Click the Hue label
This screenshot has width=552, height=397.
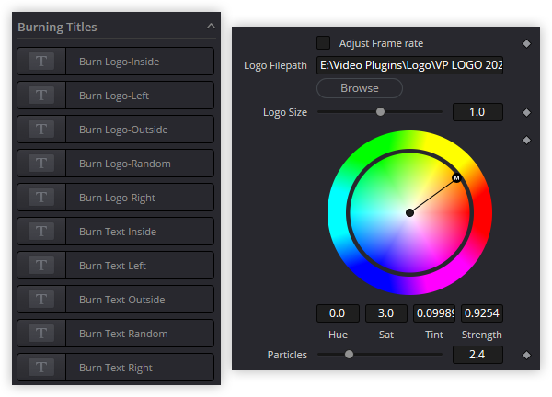338,335
